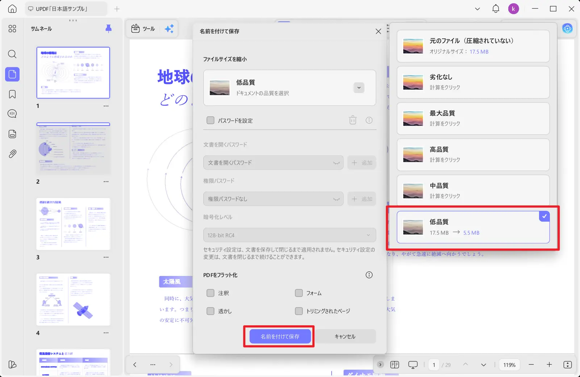Select 元のファイル (圧縮されていない) option
This screenshot has width=580, height=377.
click(x=473, y=46)
